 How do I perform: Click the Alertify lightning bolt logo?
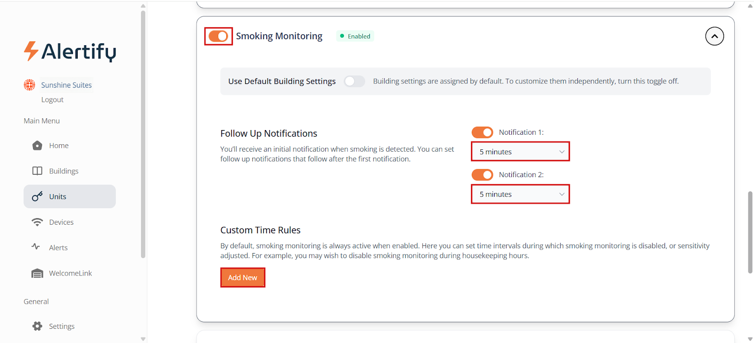tap(31, 51)
